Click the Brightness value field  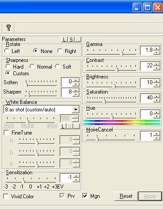(x=147, y=83)
